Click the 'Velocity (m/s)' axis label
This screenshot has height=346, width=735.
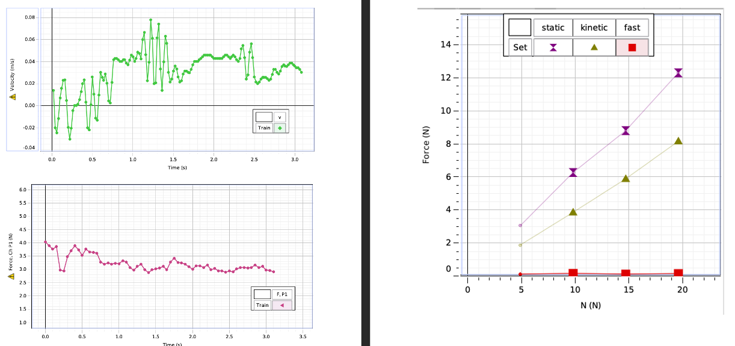point(11,73)
